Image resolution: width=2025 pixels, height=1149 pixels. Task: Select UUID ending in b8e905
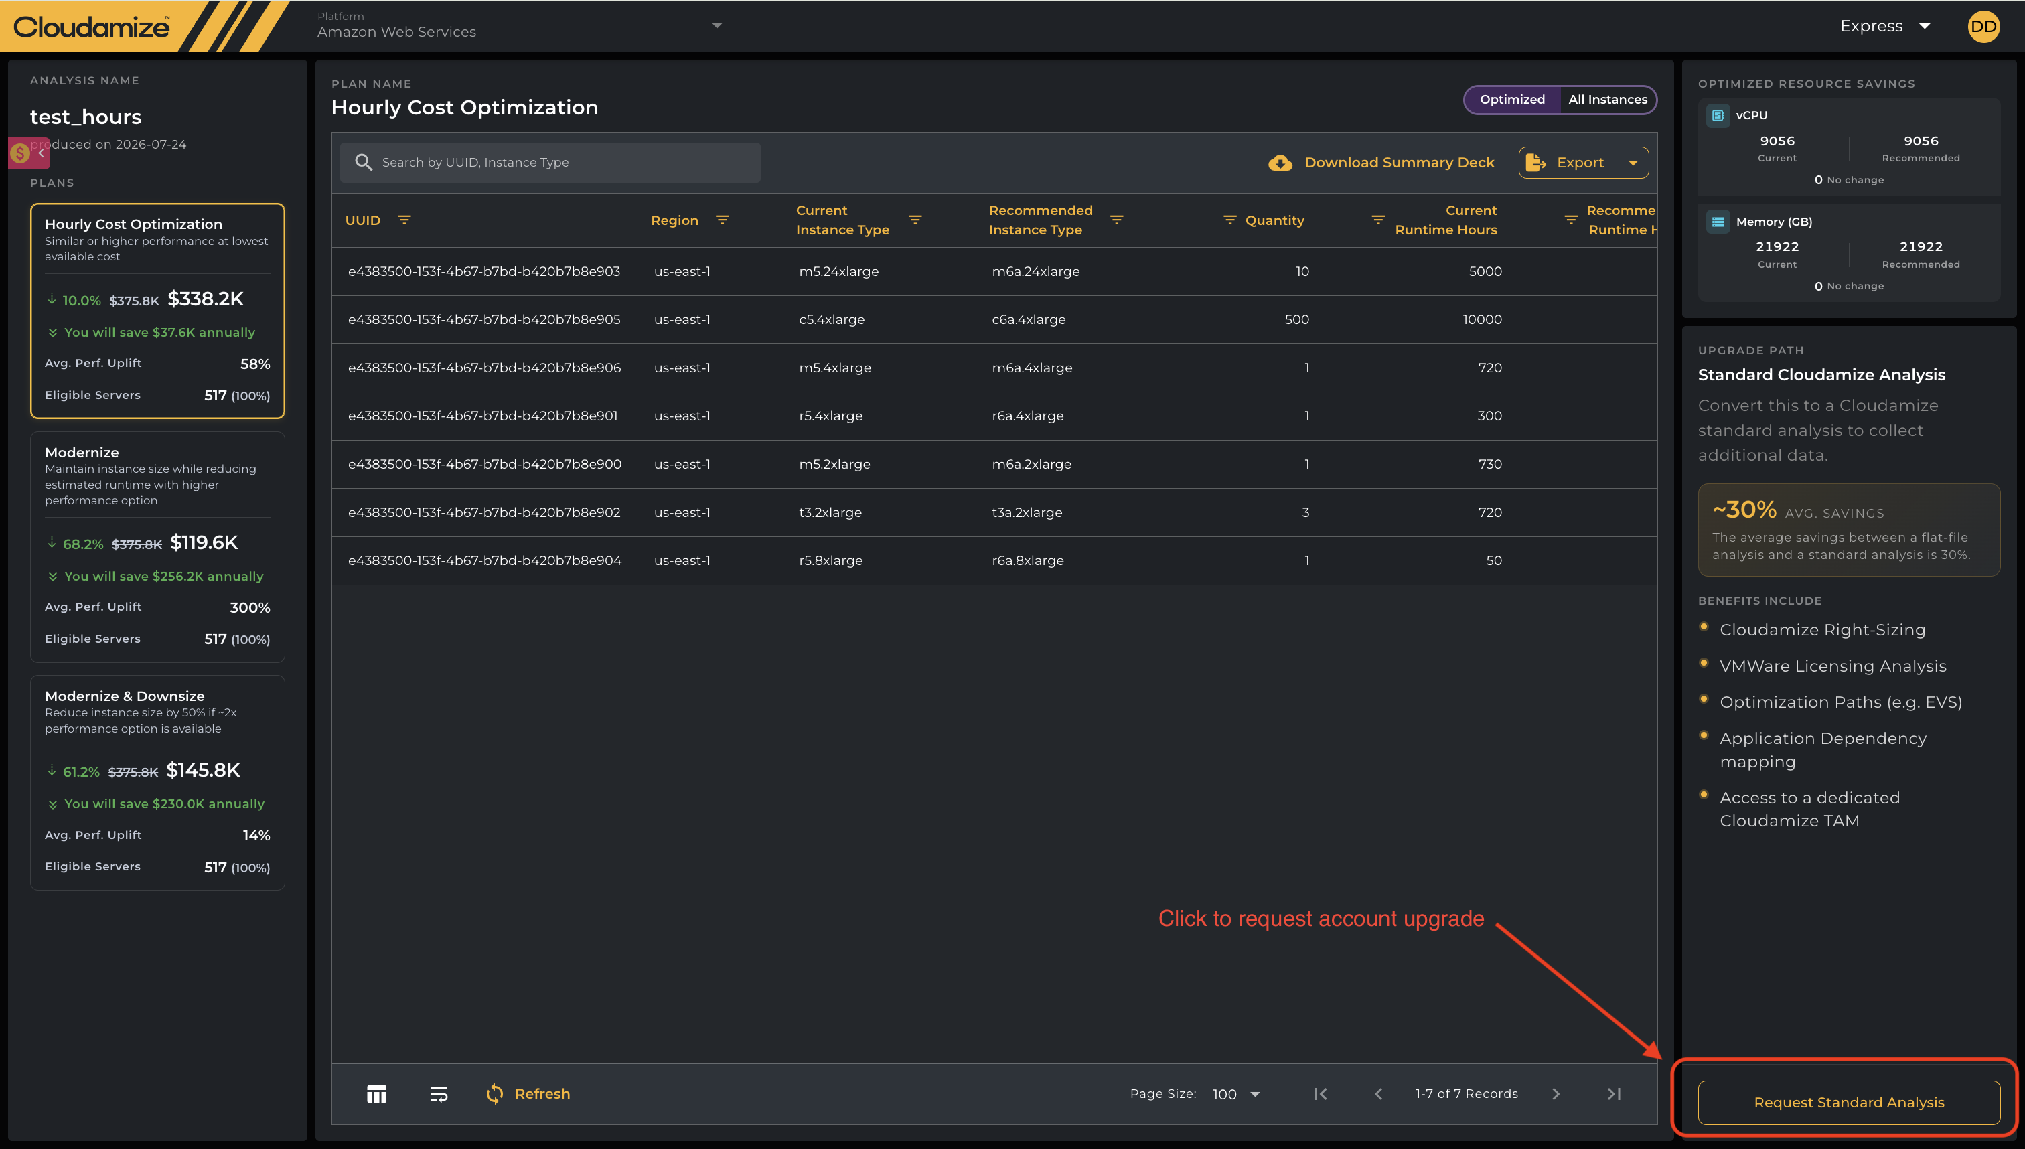pos(483,319)
